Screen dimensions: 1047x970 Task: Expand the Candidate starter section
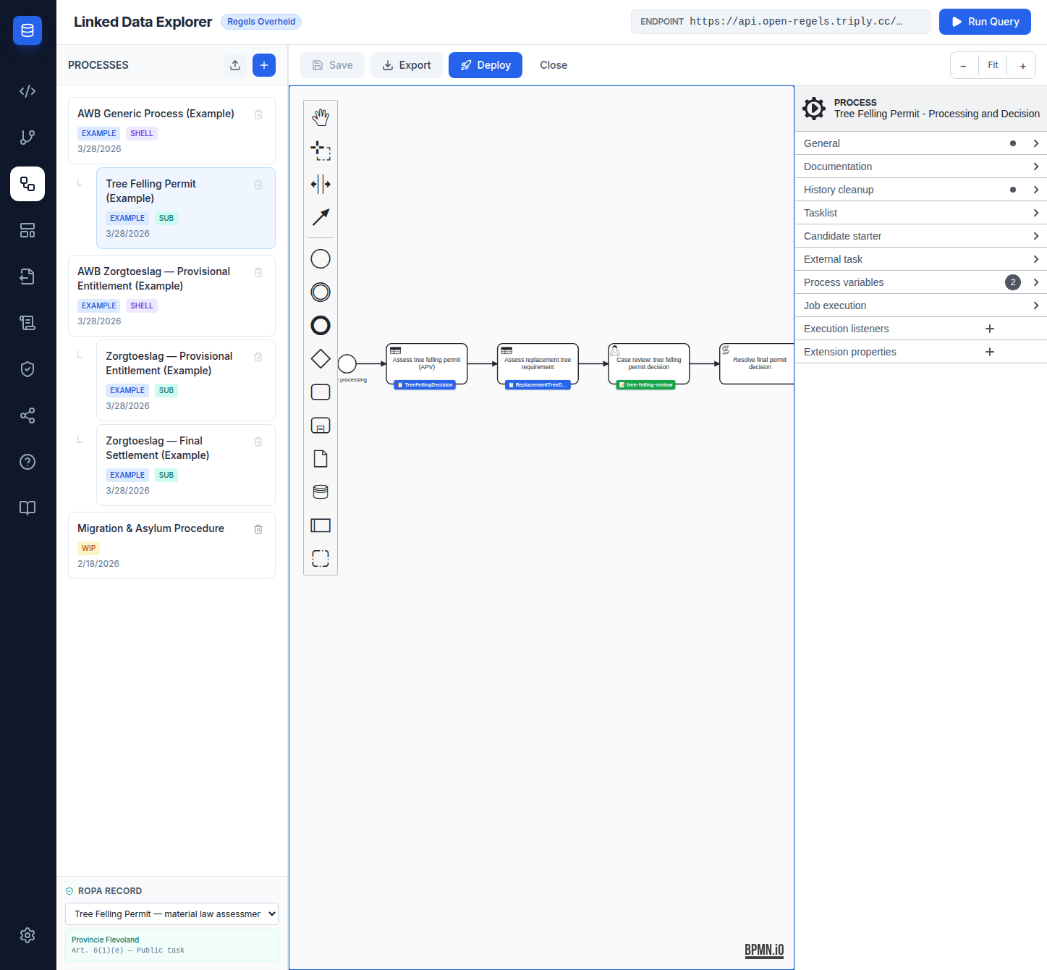tap(920, 235)
